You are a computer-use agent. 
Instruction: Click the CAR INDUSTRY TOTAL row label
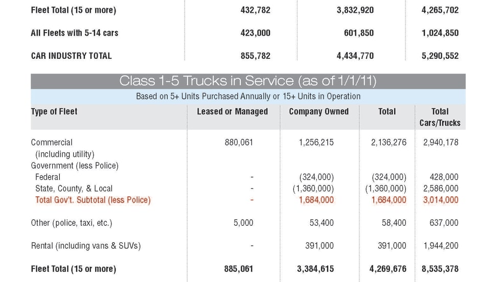[x=71, y=56]
